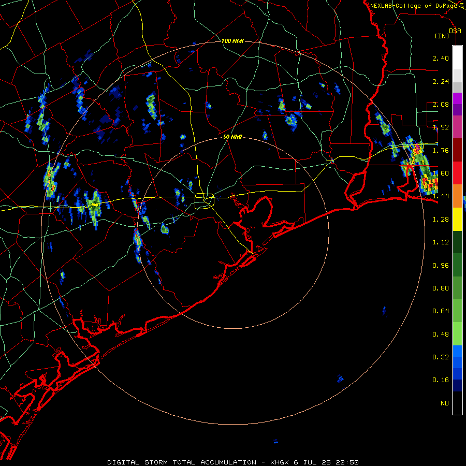Image resolution: width=466 pixels, height=466 pixels.
Task: Click the Digital Storm Total Accumulation footer text
Action: pyautogui.click(x=232, y=462)
